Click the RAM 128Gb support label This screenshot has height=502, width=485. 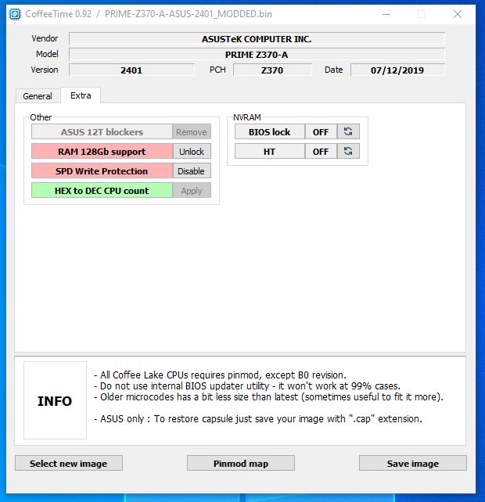tap(102, 152)
